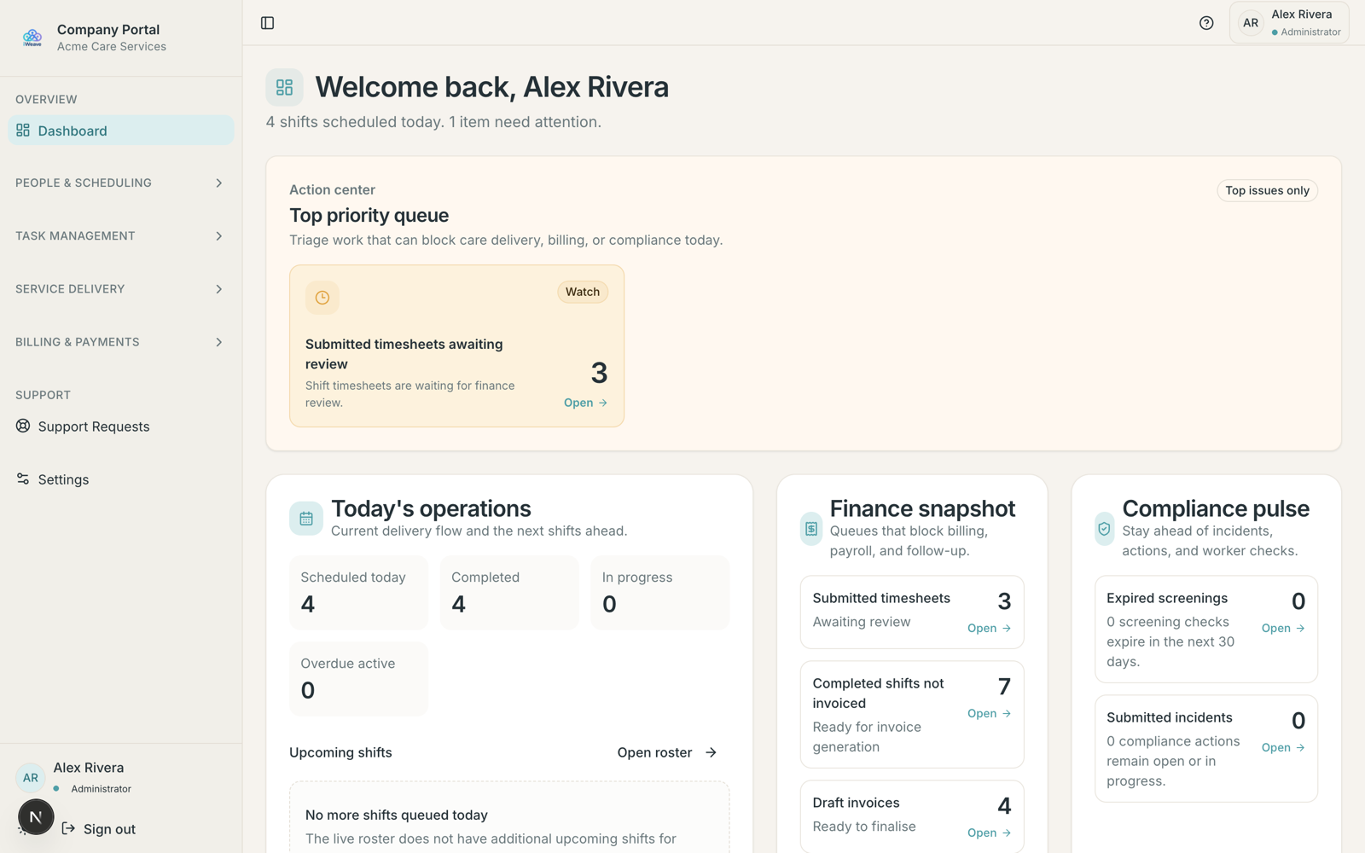The height and width of the screenshot is (853, 1365).
Task: Select Dashboard in sidebar
Action: 120,131
